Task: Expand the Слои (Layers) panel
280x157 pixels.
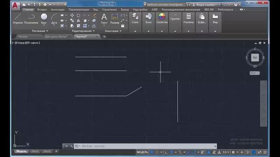Action: click(135, 31)
